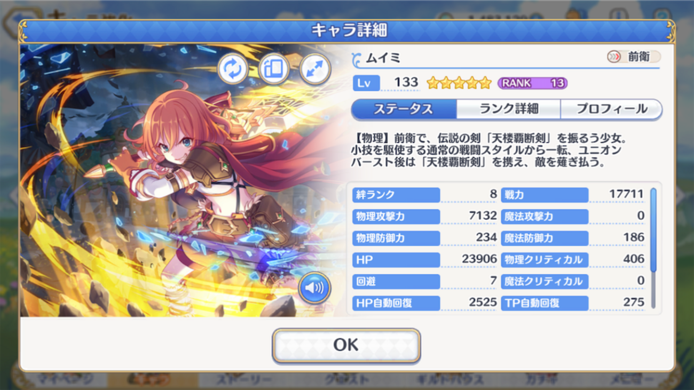Tap the 物理攻撃力 stat label
694x390 pixels.
396,217
